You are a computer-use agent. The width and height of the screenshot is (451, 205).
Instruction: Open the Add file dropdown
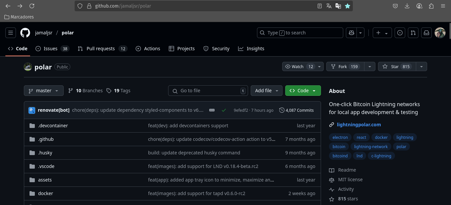point(267,90)
